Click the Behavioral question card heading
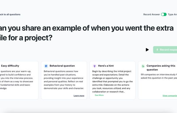177x113 pixels. point(62,66)
